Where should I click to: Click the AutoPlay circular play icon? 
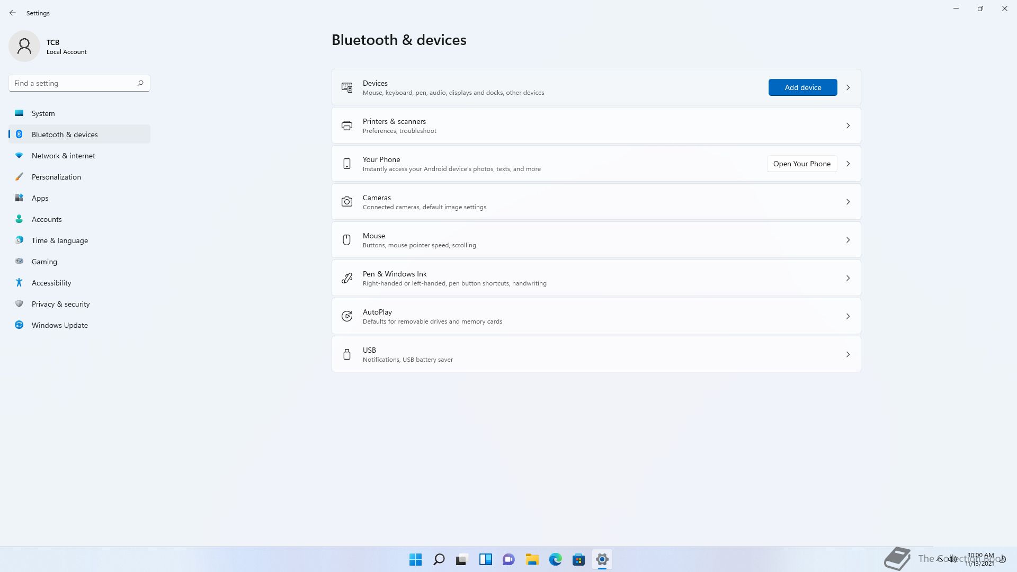click(x=347, y=316)
